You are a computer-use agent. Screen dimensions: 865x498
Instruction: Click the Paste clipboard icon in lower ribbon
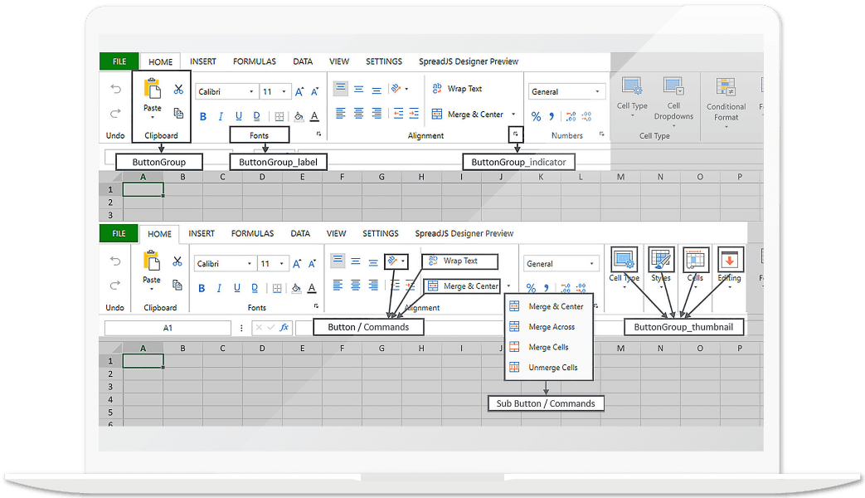pos(152,261)
